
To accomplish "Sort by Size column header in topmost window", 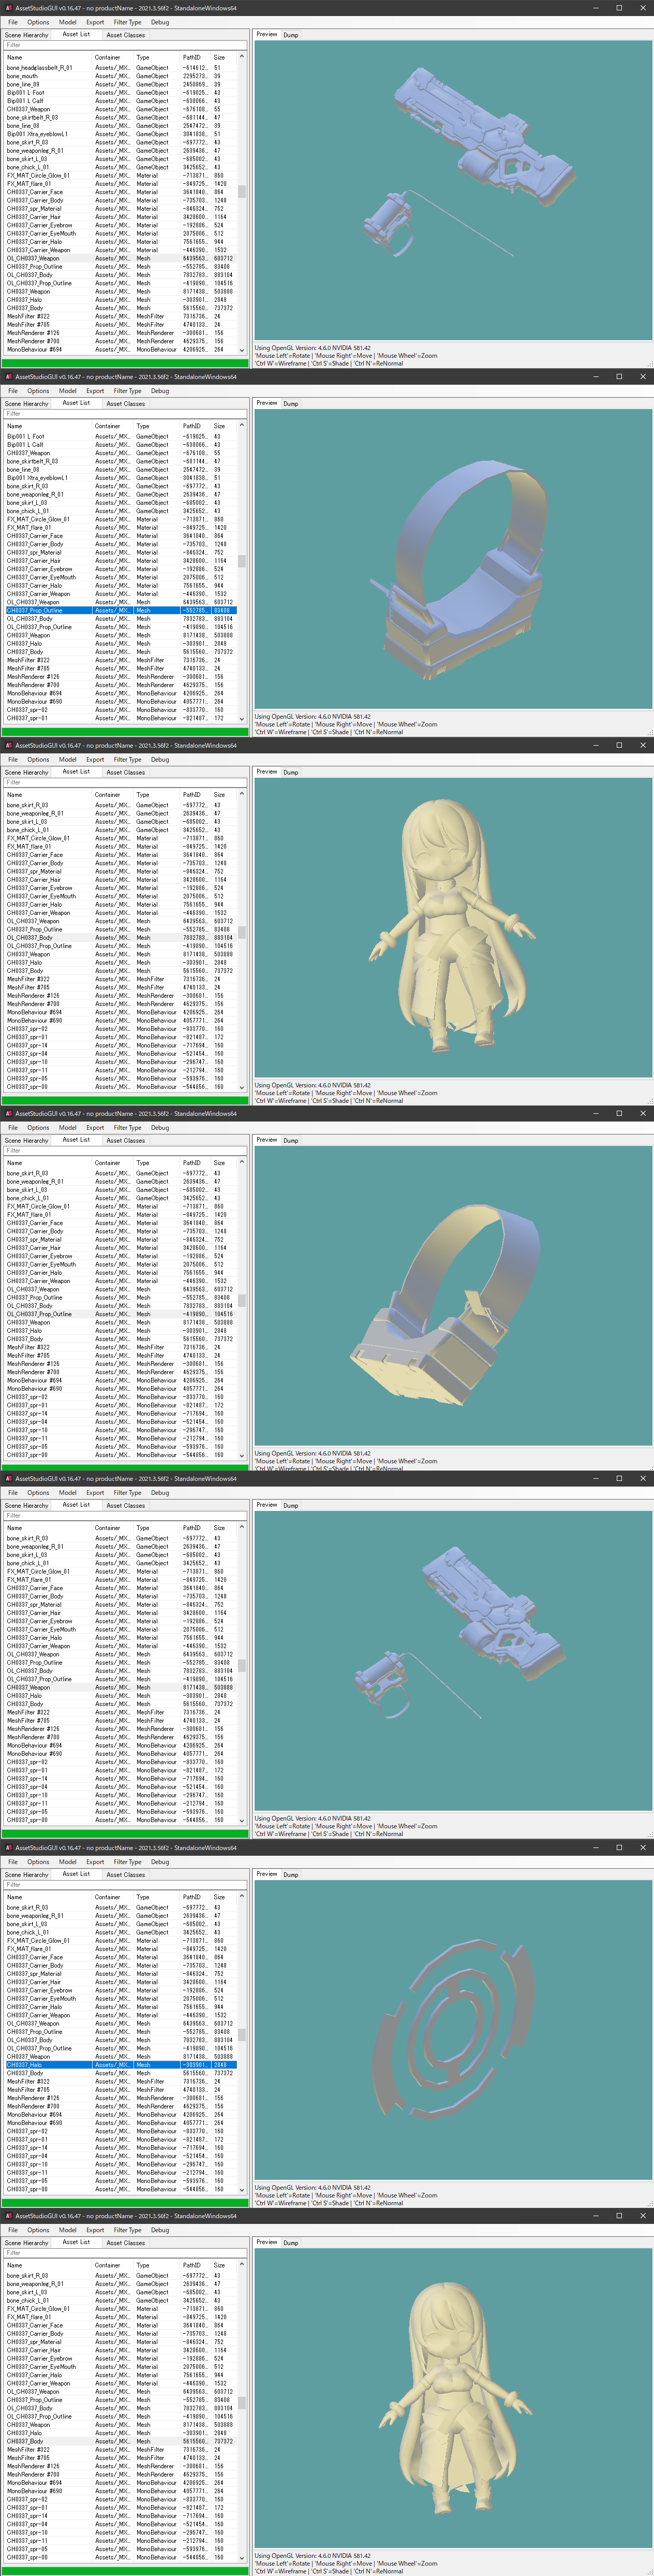I will [x=219, y=57].
